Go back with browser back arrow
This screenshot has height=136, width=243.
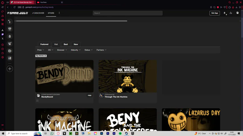(x=8, y=7)
